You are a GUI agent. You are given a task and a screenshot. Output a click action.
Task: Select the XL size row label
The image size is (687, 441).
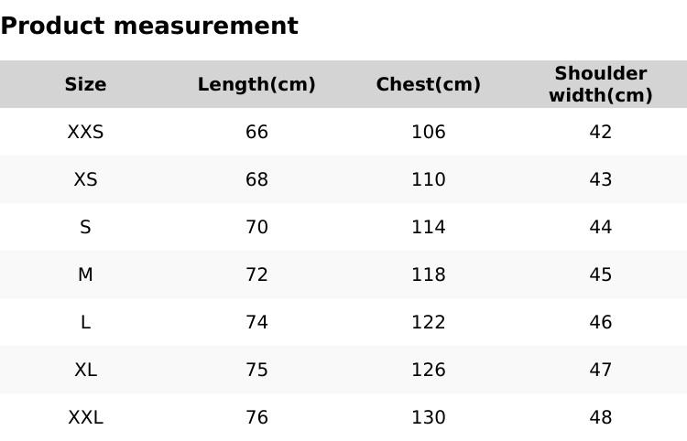(85, 370)
